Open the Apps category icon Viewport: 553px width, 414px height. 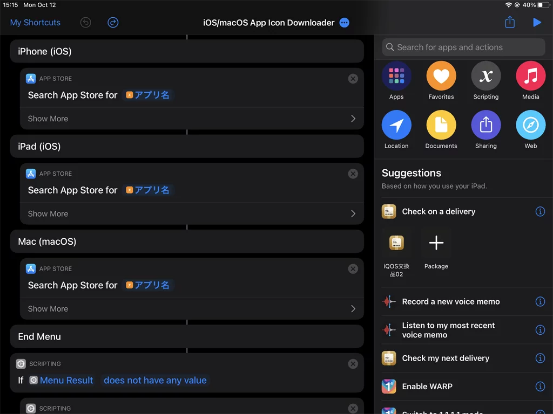pyautogui.click(x=396, y=75)
